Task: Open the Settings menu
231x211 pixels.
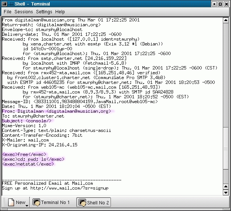Action: [44, 12]
